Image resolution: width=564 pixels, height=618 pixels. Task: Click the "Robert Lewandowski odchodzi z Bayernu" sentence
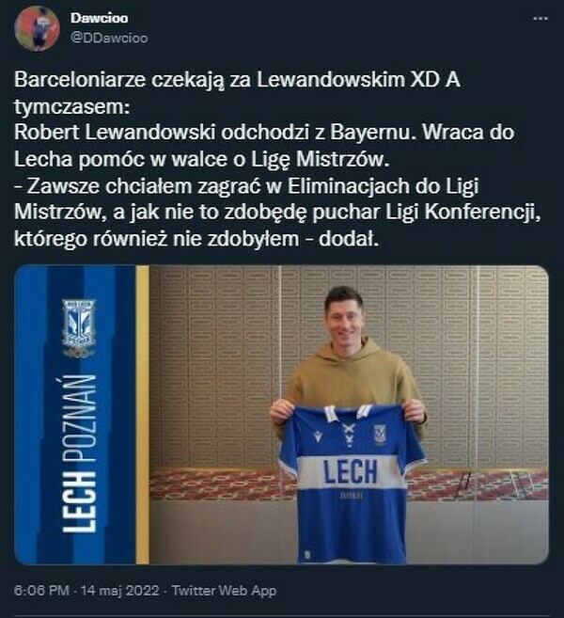coord(215,133)
